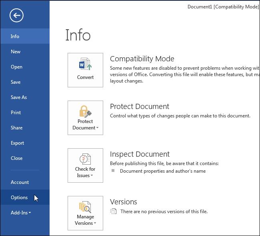The image size is (260, 236).
Task: Open the Check for Issues dropdown button
Action: pos(85,165)
